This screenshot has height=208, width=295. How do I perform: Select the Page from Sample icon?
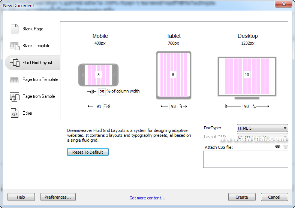[x=15, y=97]
